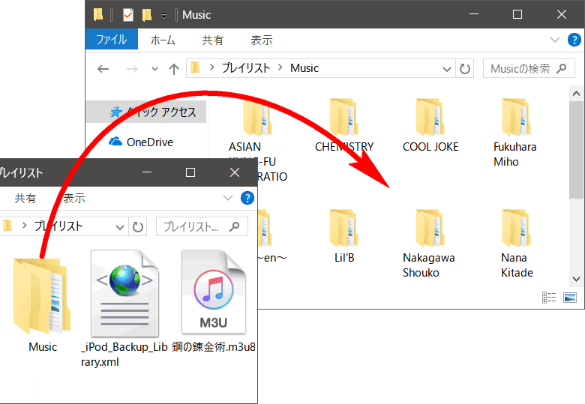Click Properties icon in quick access toolbar
The width and height of the screenshot is (585, 404).
[x=128, y=15]
